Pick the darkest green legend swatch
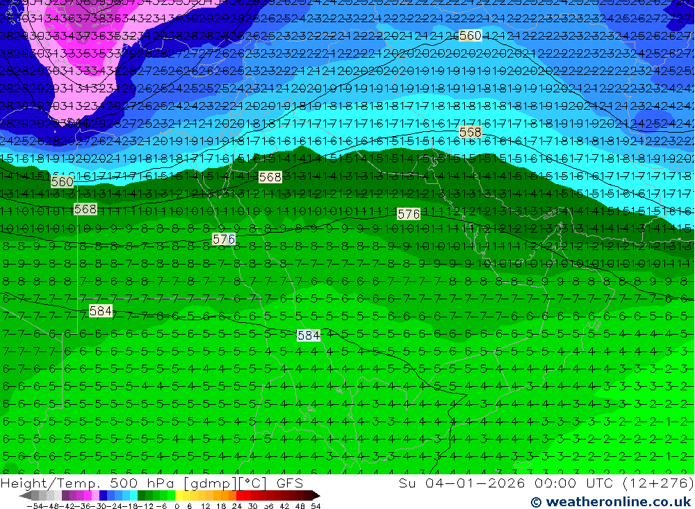 coord(141,495)
